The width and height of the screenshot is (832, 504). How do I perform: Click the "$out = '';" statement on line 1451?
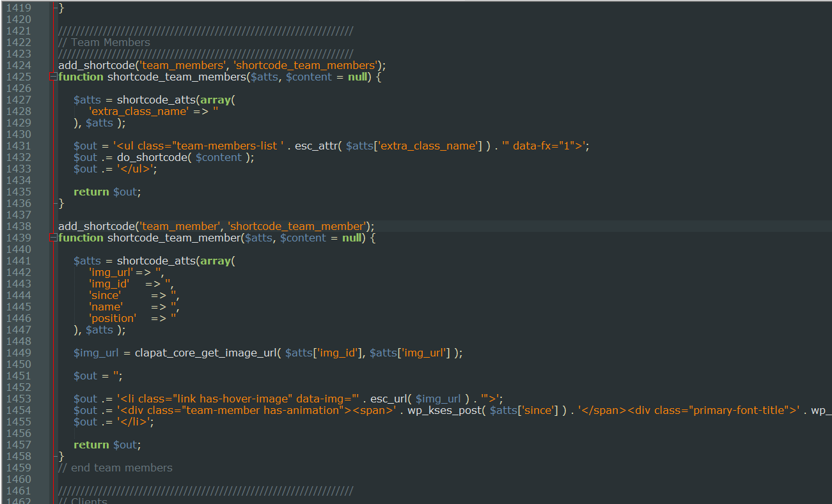coord(98,376)
